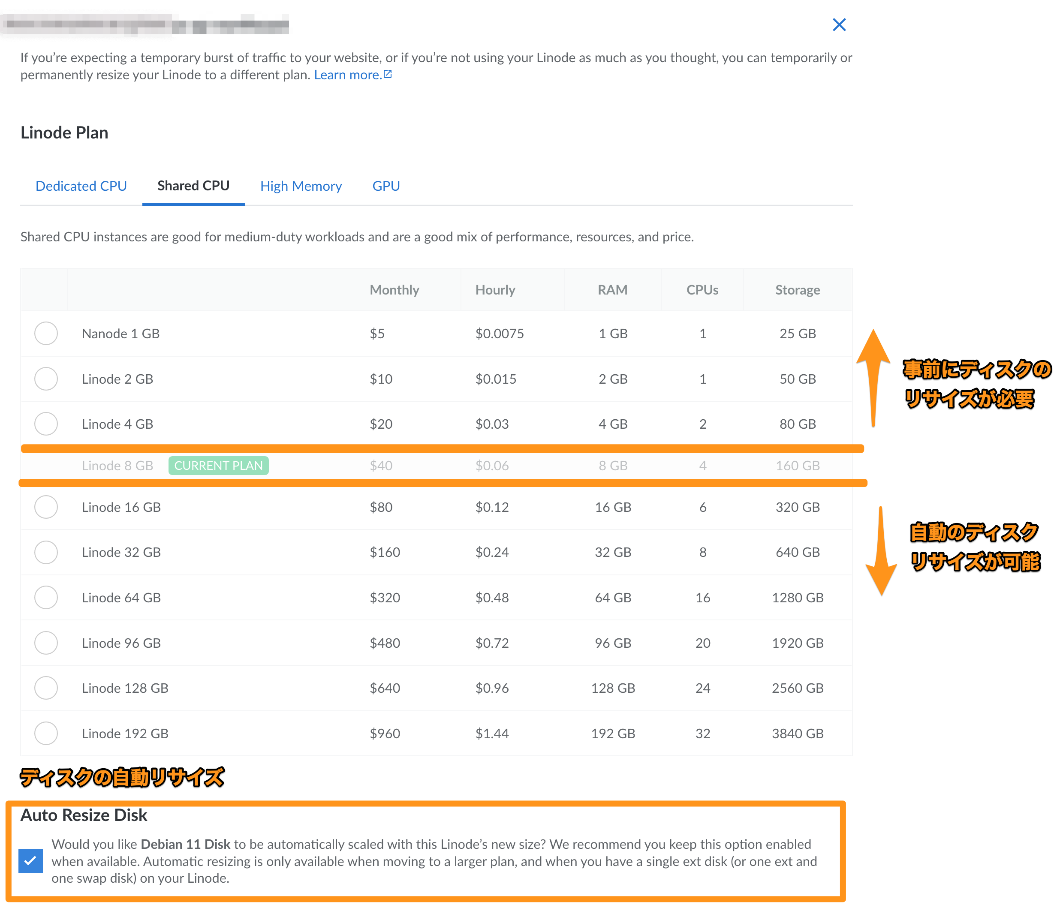
Task: Click the Monthly column header
Action: point(394,290)
